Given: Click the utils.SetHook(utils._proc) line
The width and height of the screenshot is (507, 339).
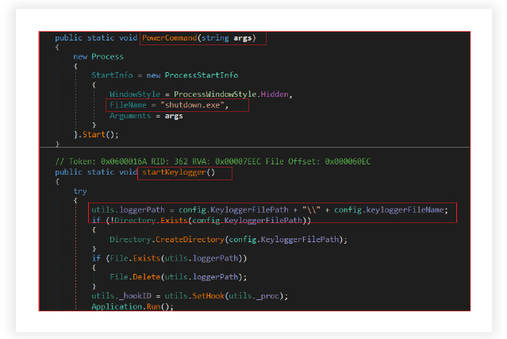Looking at the screenshot, I should [190, 295].
